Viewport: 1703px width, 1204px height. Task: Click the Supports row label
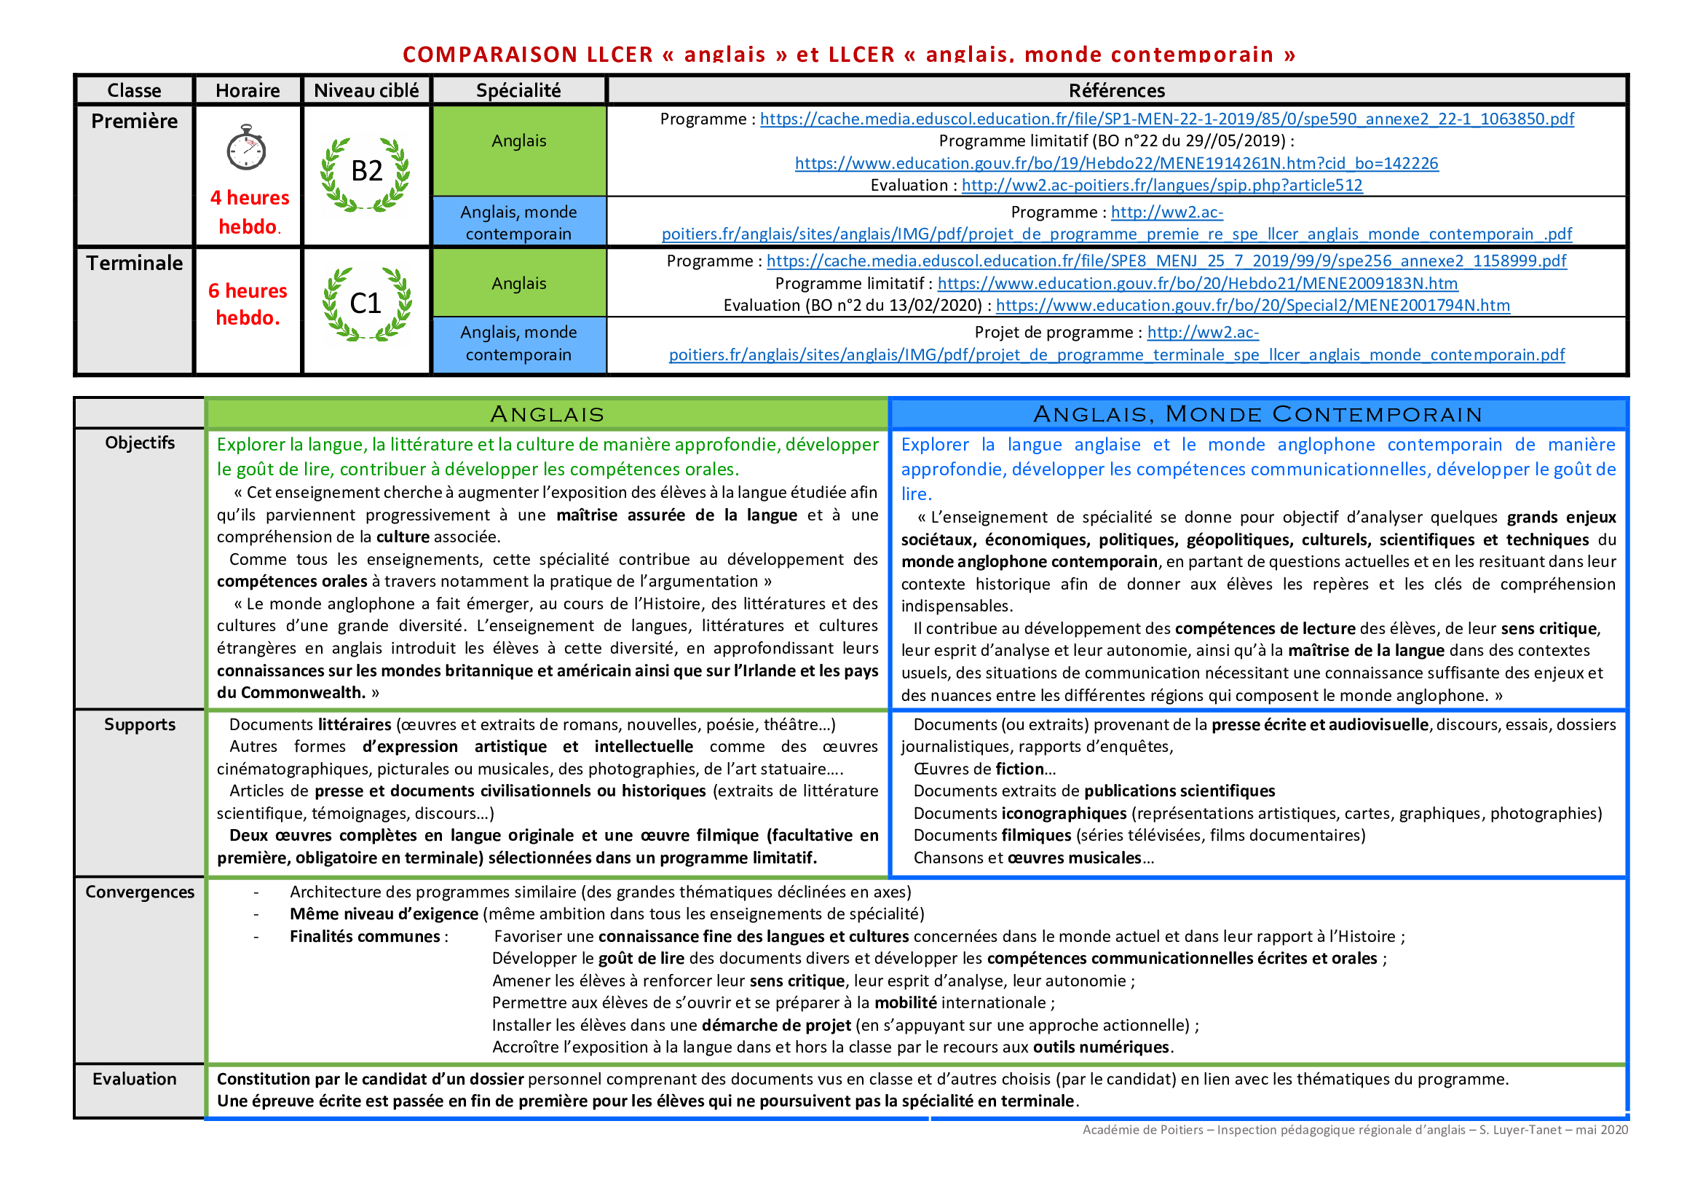pos(140,724)
